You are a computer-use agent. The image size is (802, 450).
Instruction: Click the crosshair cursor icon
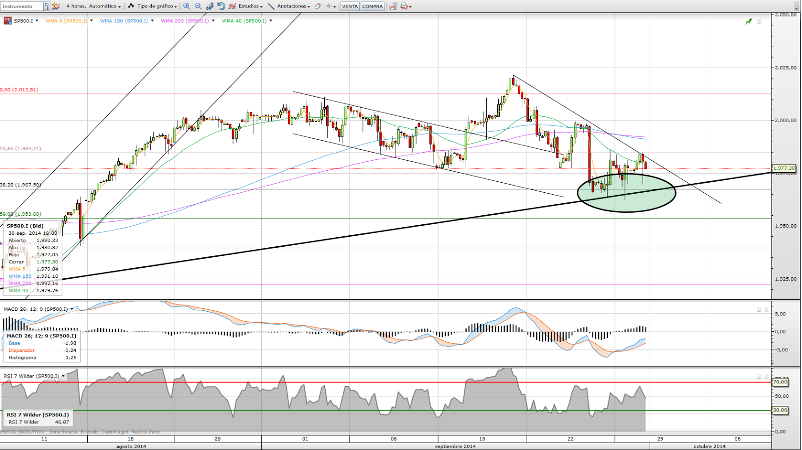coord(329,6)
